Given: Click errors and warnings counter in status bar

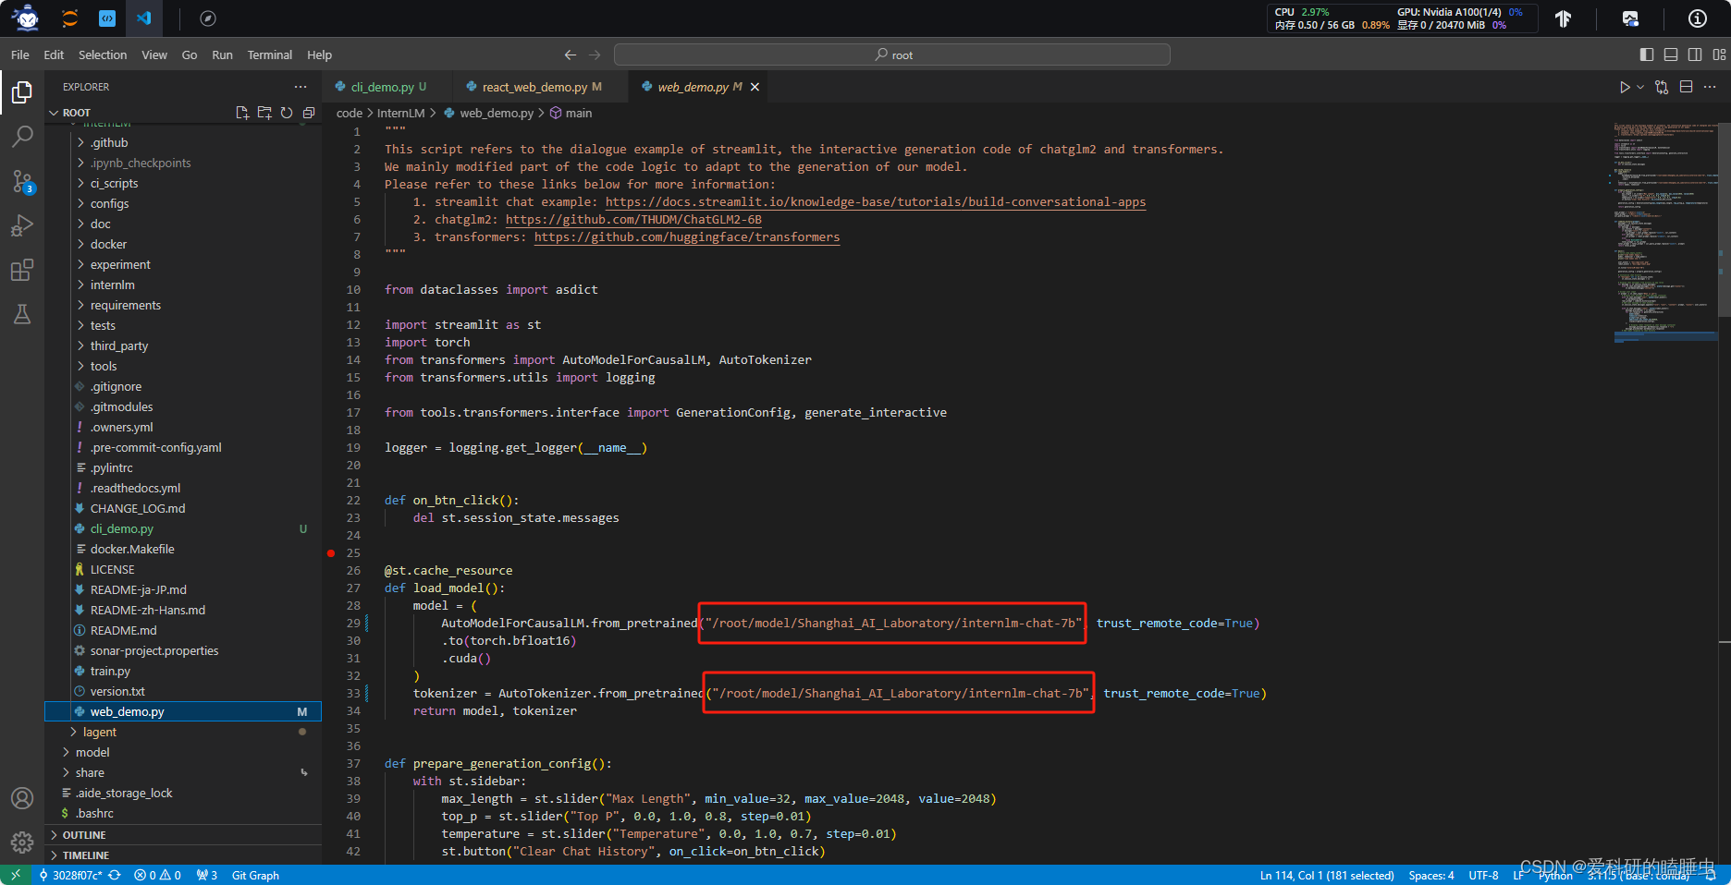Looking at the screenshot, I should coord(157,875).
